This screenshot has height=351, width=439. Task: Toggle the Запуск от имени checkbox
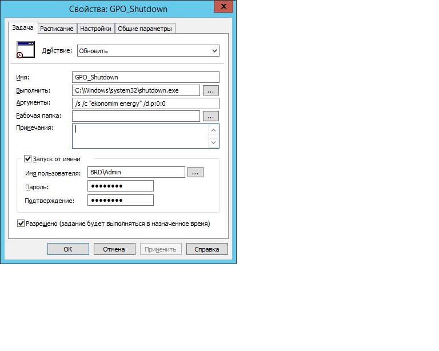(27, 159)
